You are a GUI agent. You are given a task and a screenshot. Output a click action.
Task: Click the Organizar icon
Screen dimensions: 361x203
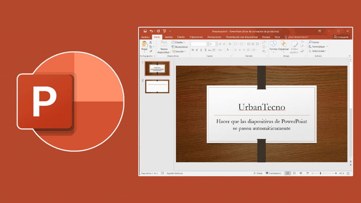pos(283,45)
